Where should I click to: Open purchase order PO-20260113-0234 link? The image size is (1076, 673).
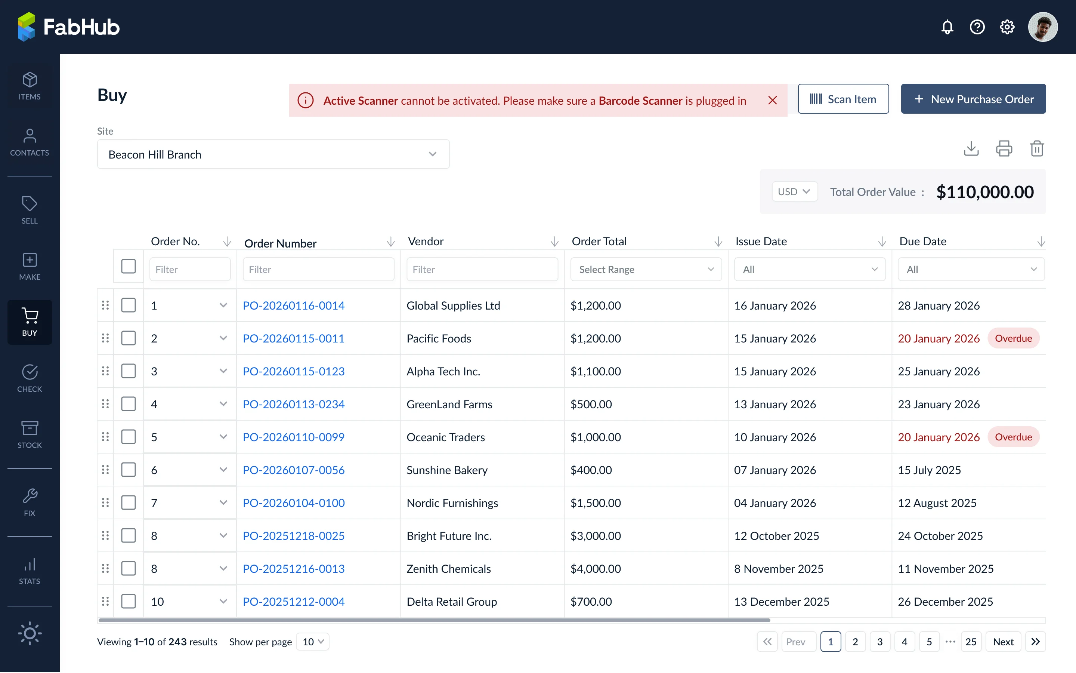click(x=293, y=404)
